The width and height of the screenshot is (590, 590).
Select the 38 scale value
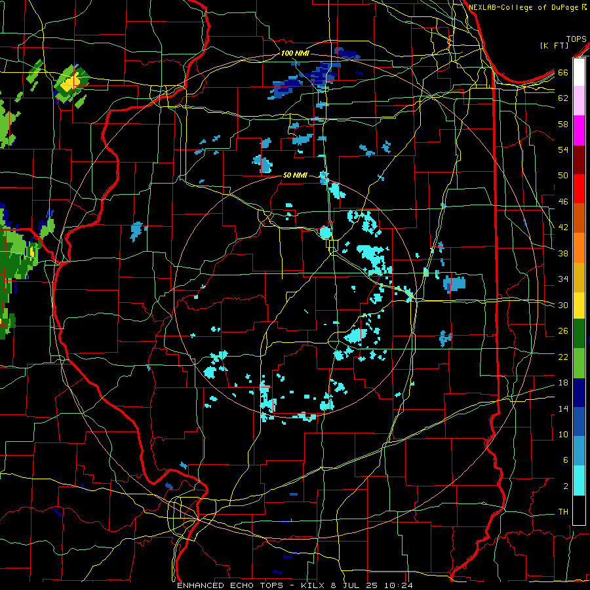click(563, 253)
